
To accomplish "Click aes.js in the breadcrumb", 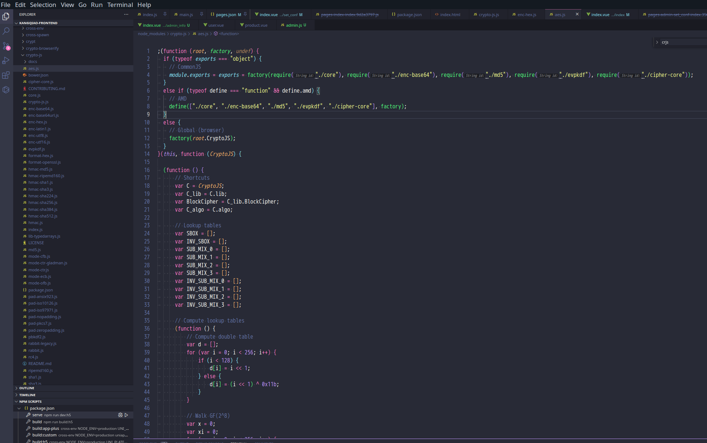I will pyautogui.click(x=203, y=34).
